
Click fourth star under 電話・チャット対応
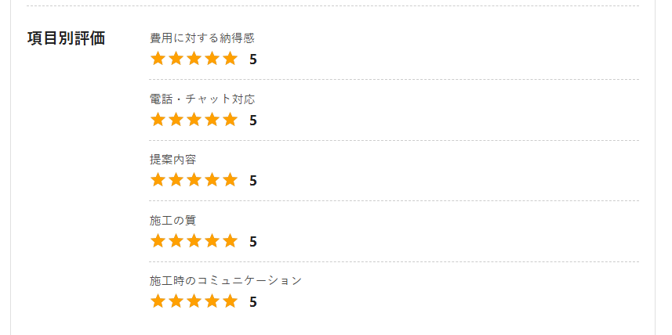click(x=212, y=119)
